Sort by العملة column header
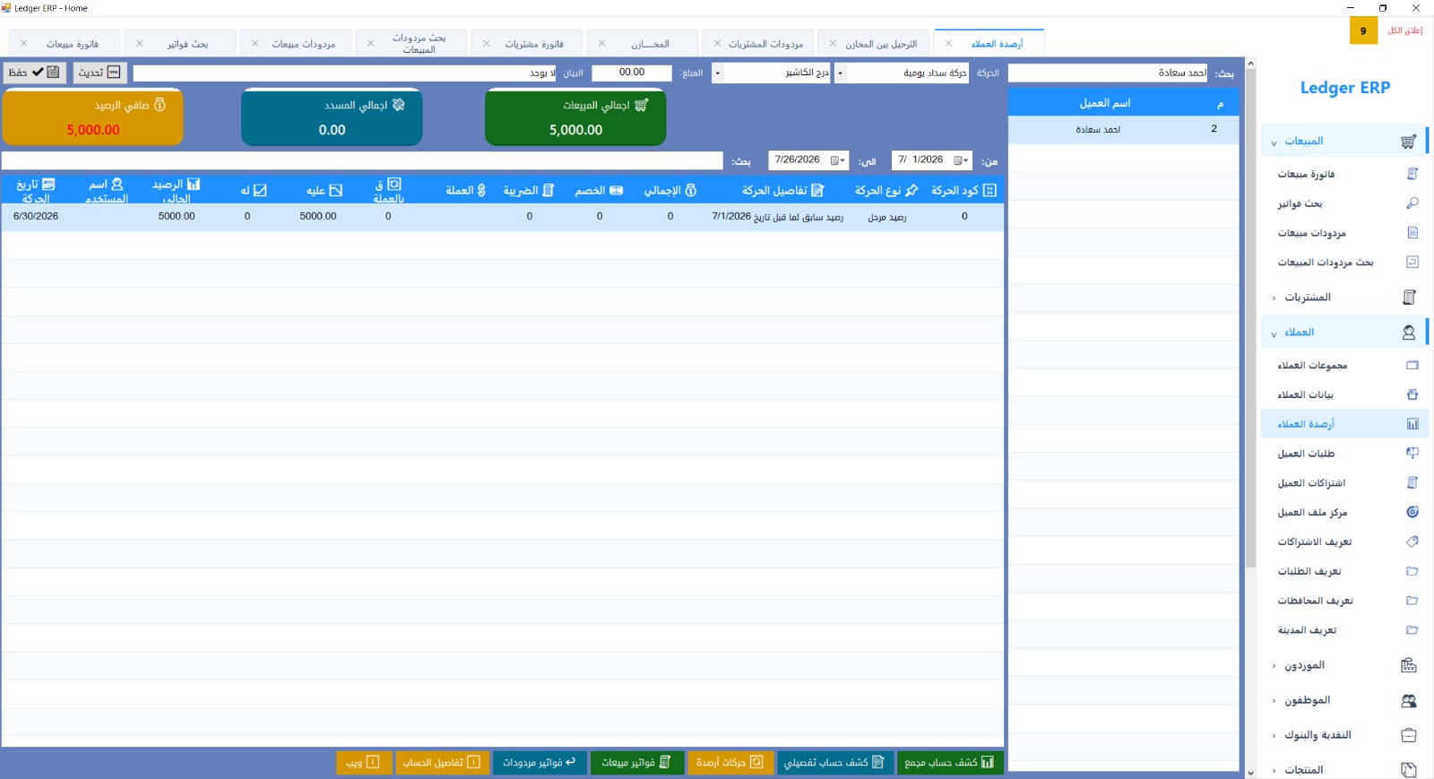Viewport: 1434px width, 779px height. 466,190
